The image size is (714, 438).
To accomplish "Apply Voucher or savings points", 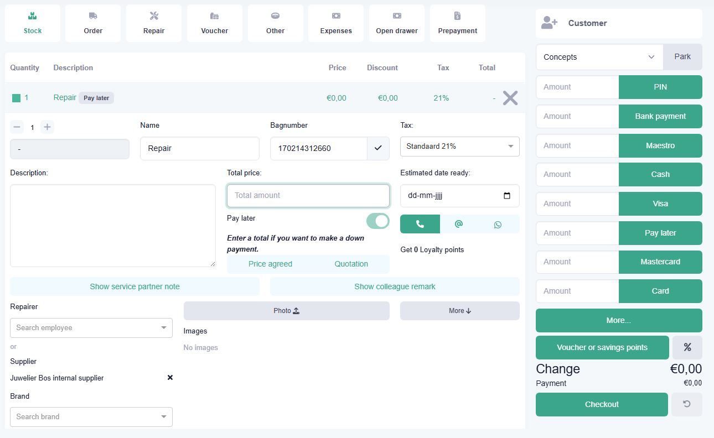I will tap(602, 347).
